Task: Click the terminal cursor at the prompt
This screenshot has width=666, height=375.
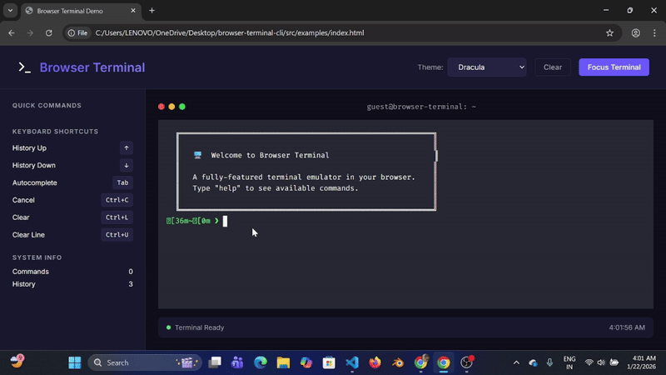Action: click(225, 221)
